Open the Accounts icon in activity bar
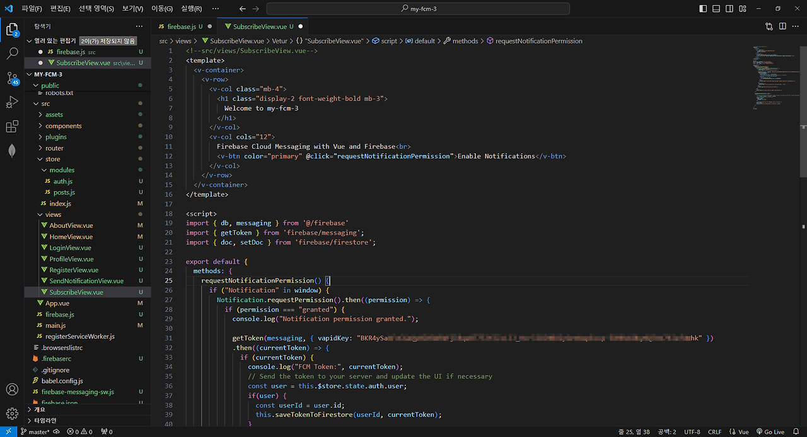This screenshot has height=437, width=807. click(x=12, y=389)
